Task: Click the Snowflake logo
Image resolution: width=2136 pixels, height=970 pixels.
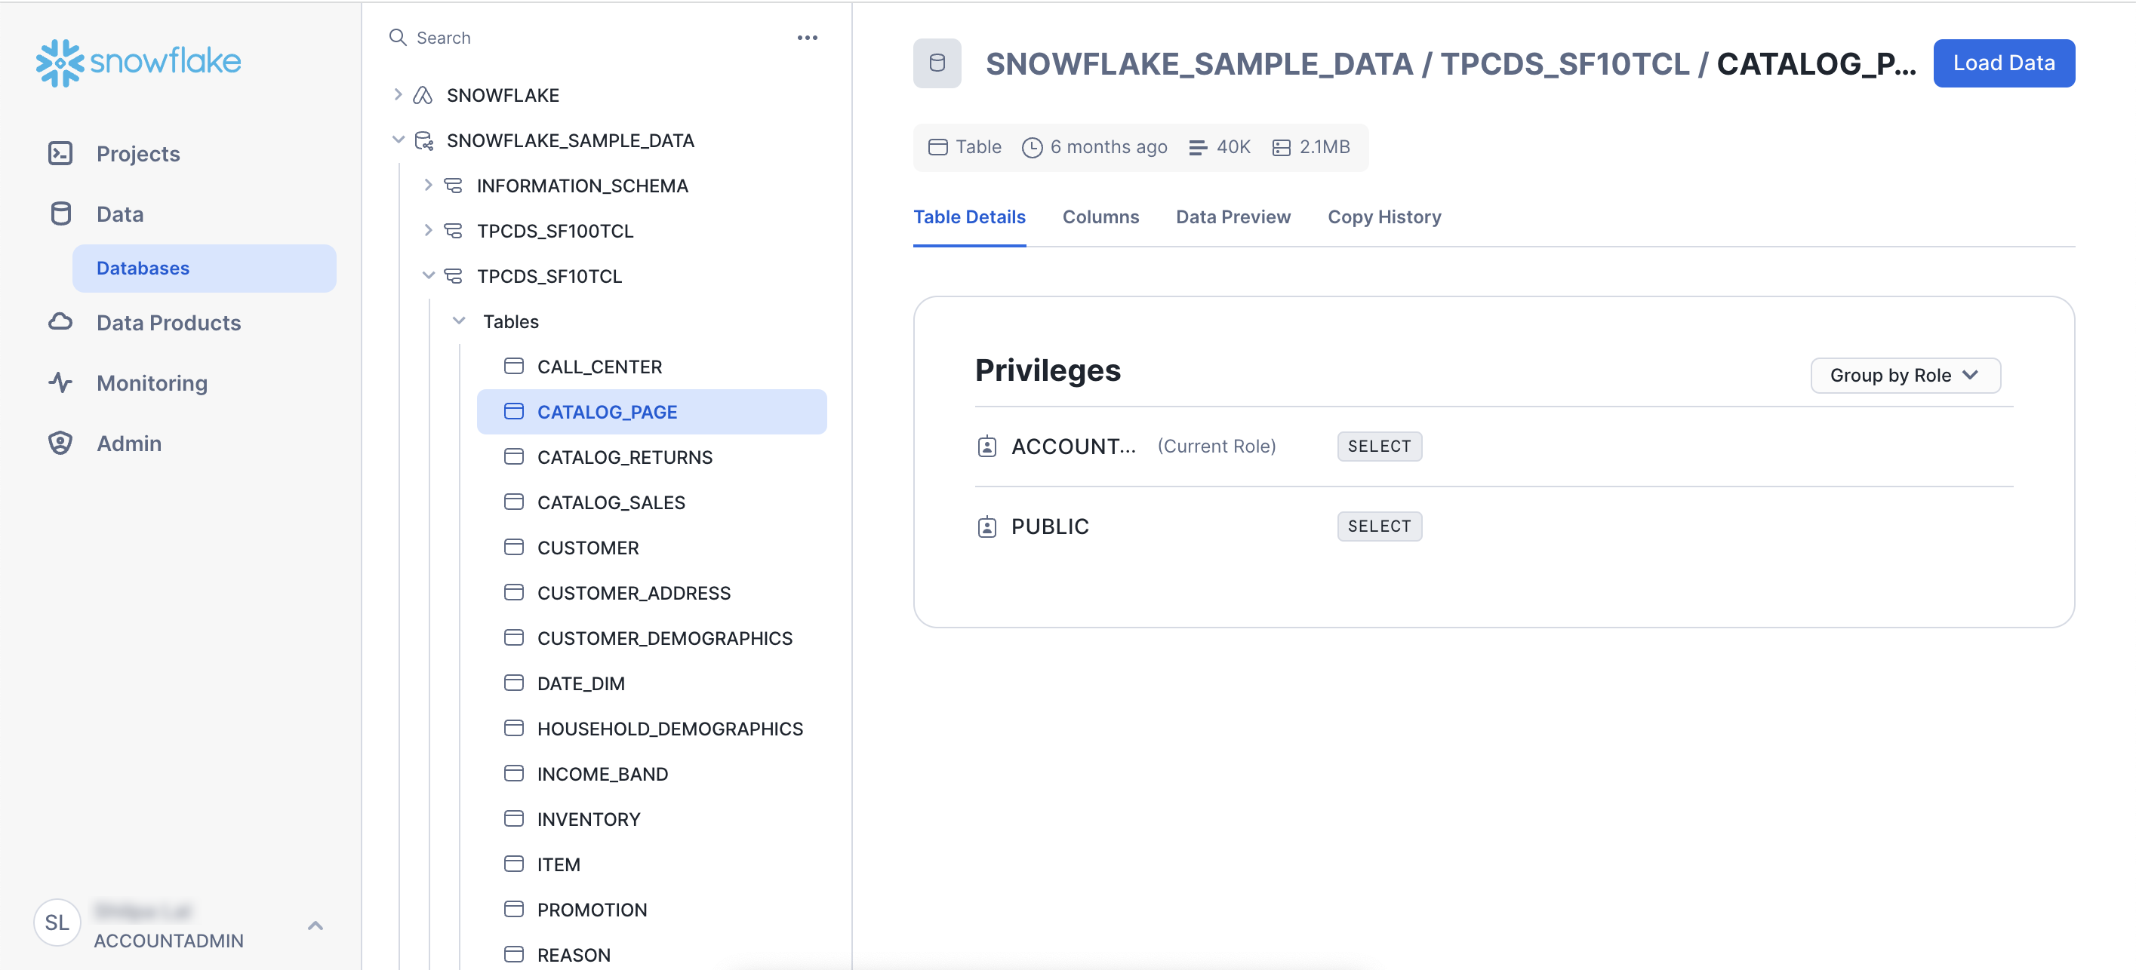Action: point(137,62)
